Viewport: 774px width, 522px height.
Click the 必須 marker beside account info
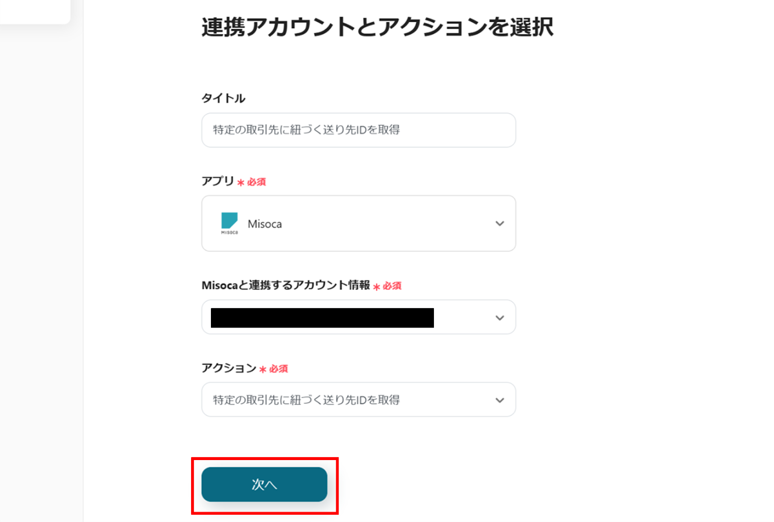click(392, 286)
